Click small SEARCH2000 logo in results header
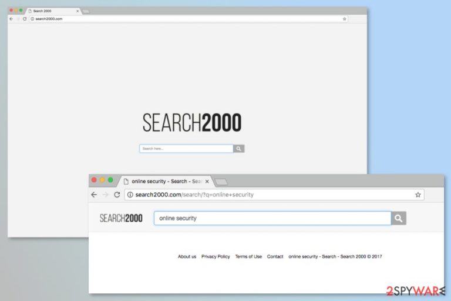 coord(121,218)
